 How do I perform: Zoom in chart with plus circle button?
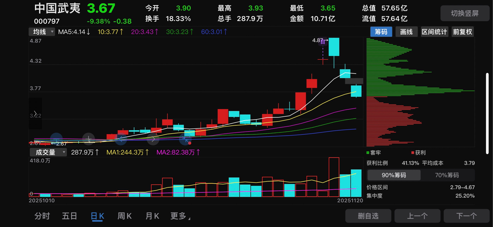89,139
